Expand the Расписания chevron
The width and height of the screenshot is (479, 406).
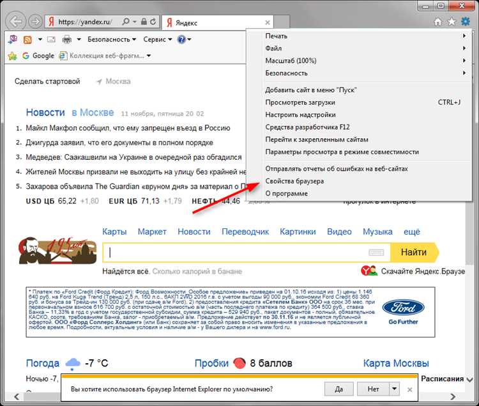470,379
